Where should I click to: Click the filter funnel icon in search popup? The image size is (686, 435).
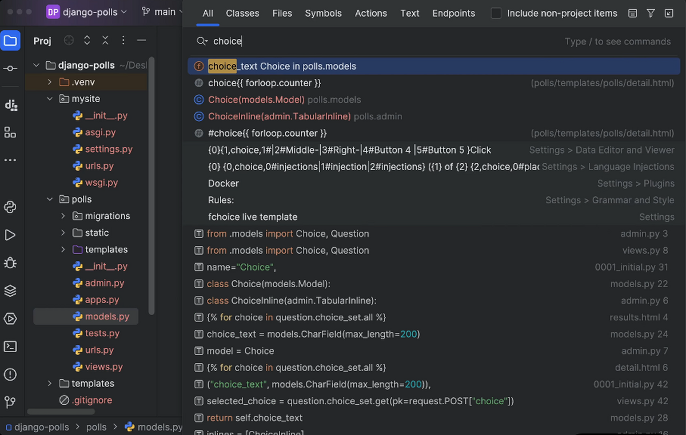click(651, 13)
